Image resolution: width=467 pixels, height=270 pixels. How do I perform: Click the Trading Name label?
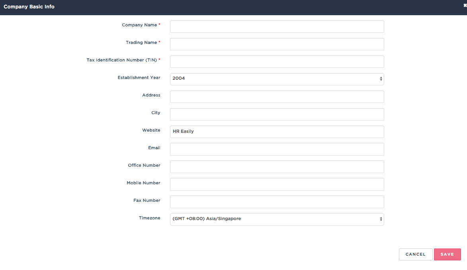pyautogui.click(x=141, y=43)
